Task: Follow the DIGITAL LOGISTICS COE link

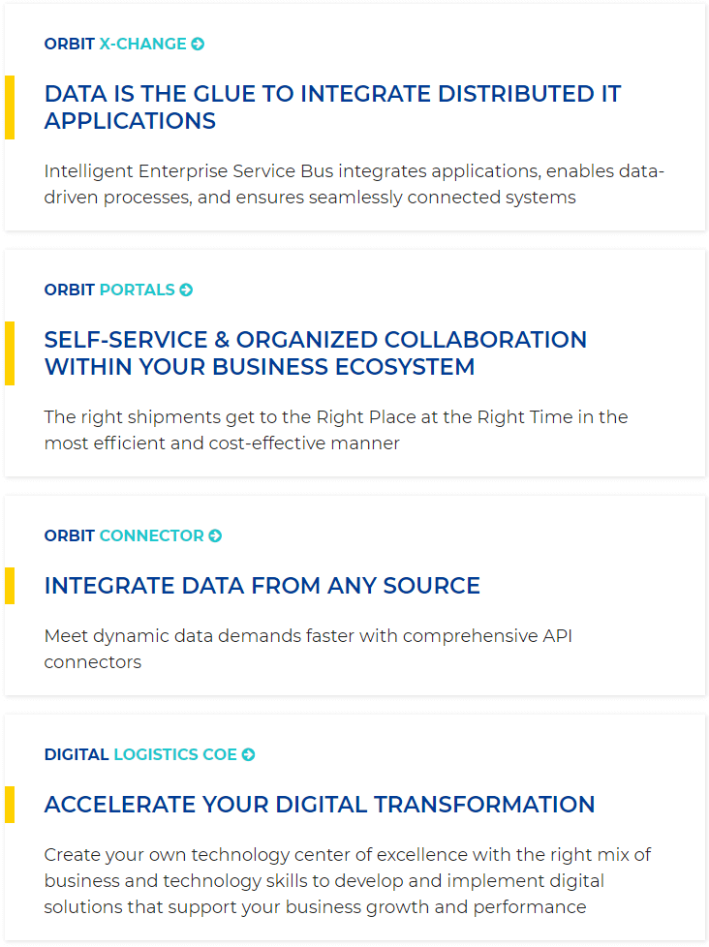Action: (x=149, y=754)
